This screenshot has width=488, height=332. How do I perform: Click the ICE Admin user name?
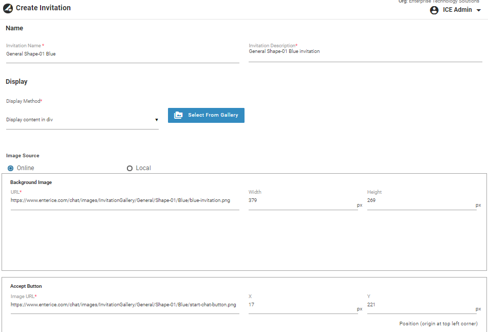pyautogui.click(x=457, y=10)
